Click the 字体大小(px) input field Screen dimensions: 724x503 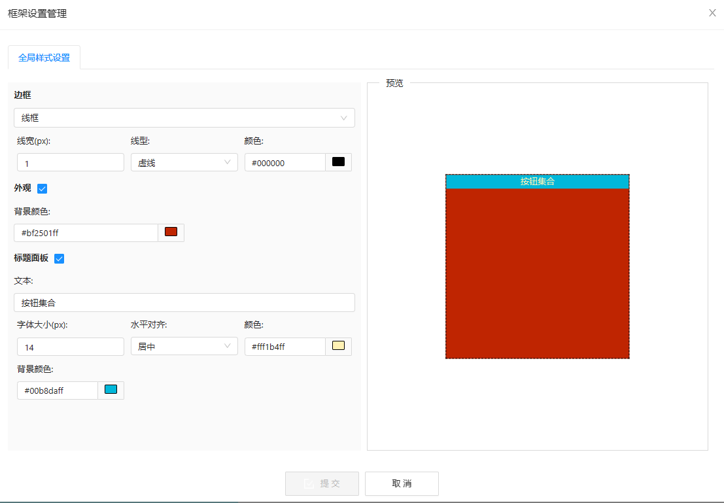coord(71,347)
